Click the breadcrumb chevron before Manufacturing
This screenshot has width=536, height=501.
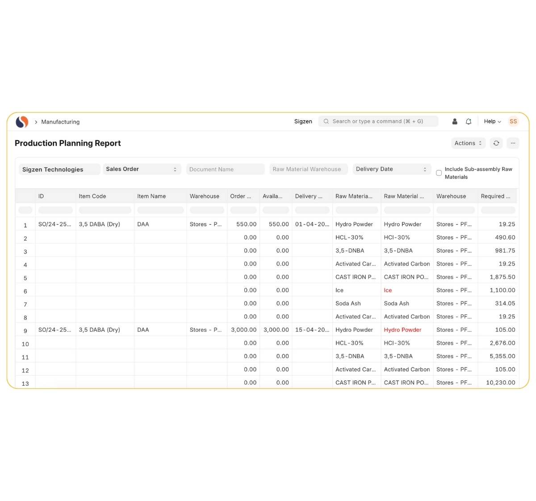36,122
